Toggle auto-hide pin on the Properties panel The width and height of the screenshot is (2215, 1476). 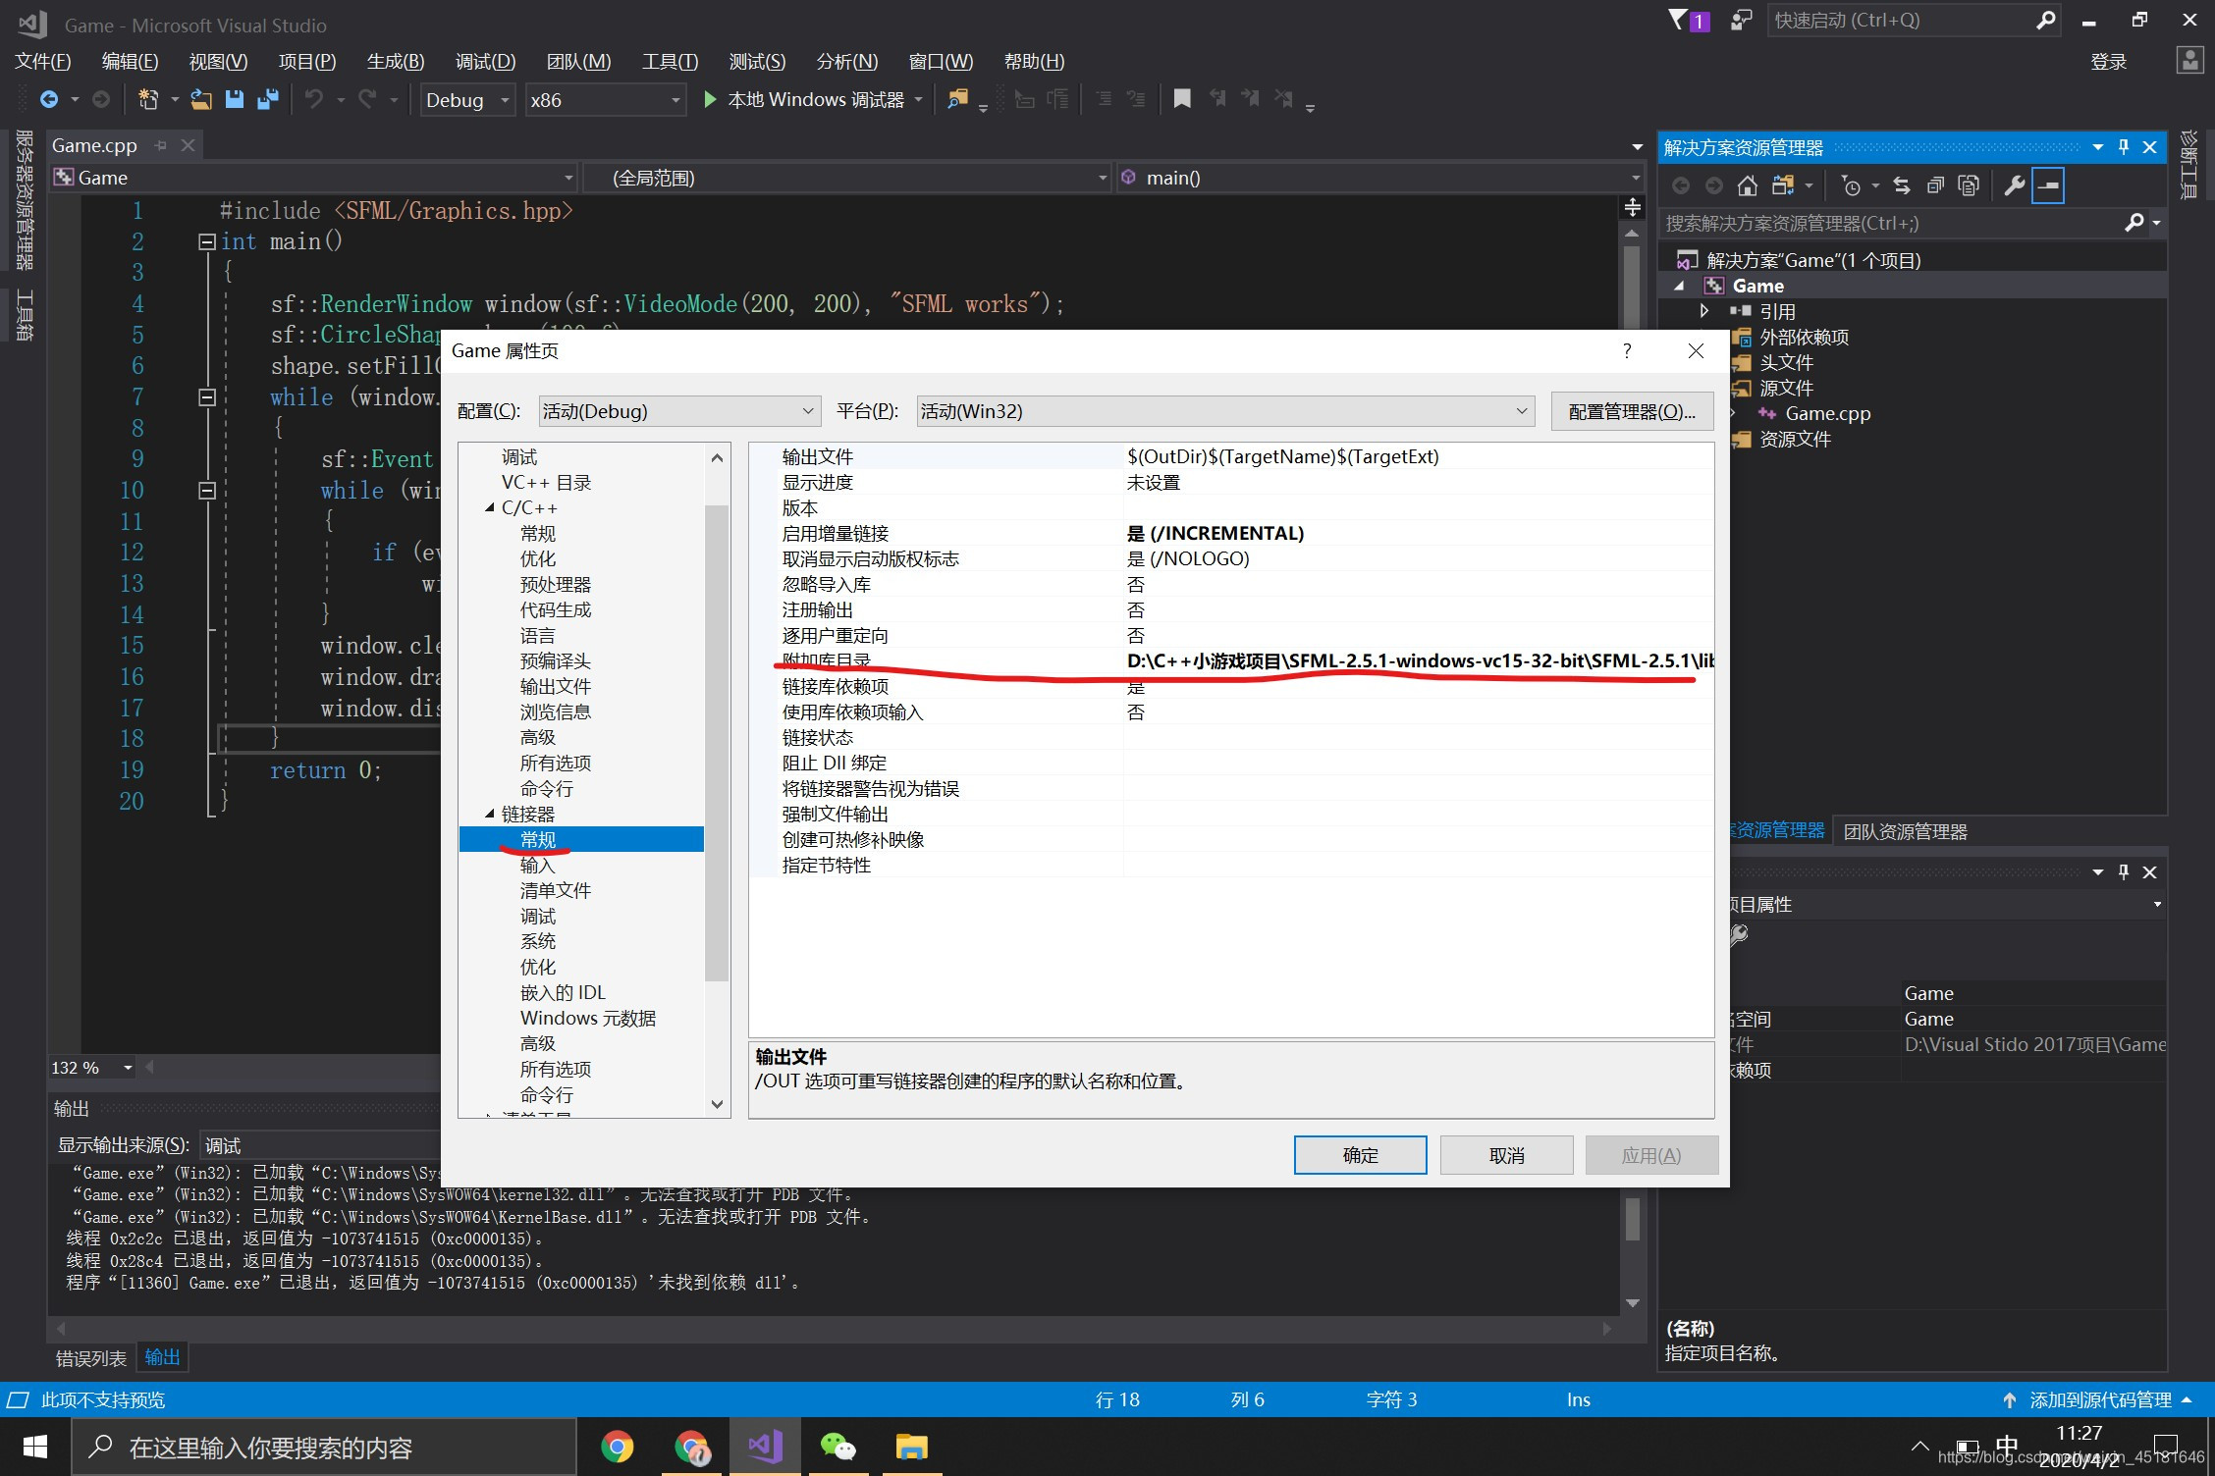coord(2124,872)
